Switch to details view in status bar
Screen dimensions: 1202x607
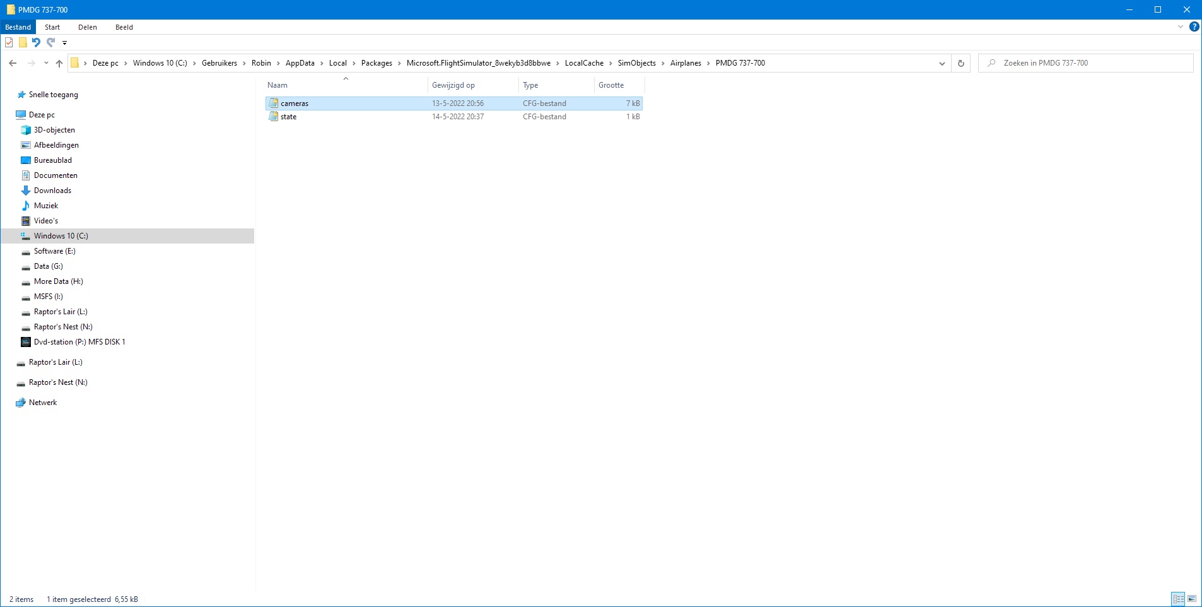pyautogui.click(x=1178, y=599)
